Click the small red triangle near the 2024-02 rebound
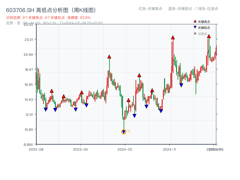The image size is (240, 180). click(129, 100)
